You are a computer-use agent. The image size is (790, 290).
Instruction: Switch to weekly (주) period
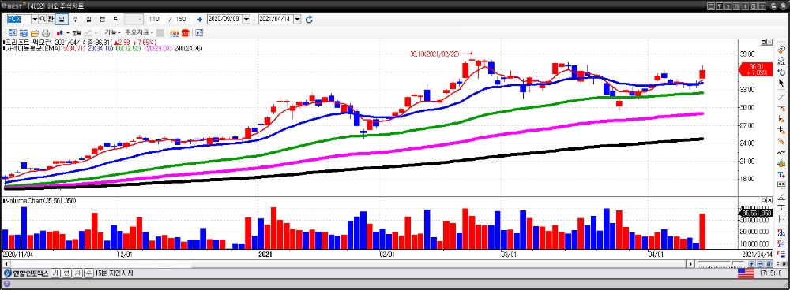point(75,19)
